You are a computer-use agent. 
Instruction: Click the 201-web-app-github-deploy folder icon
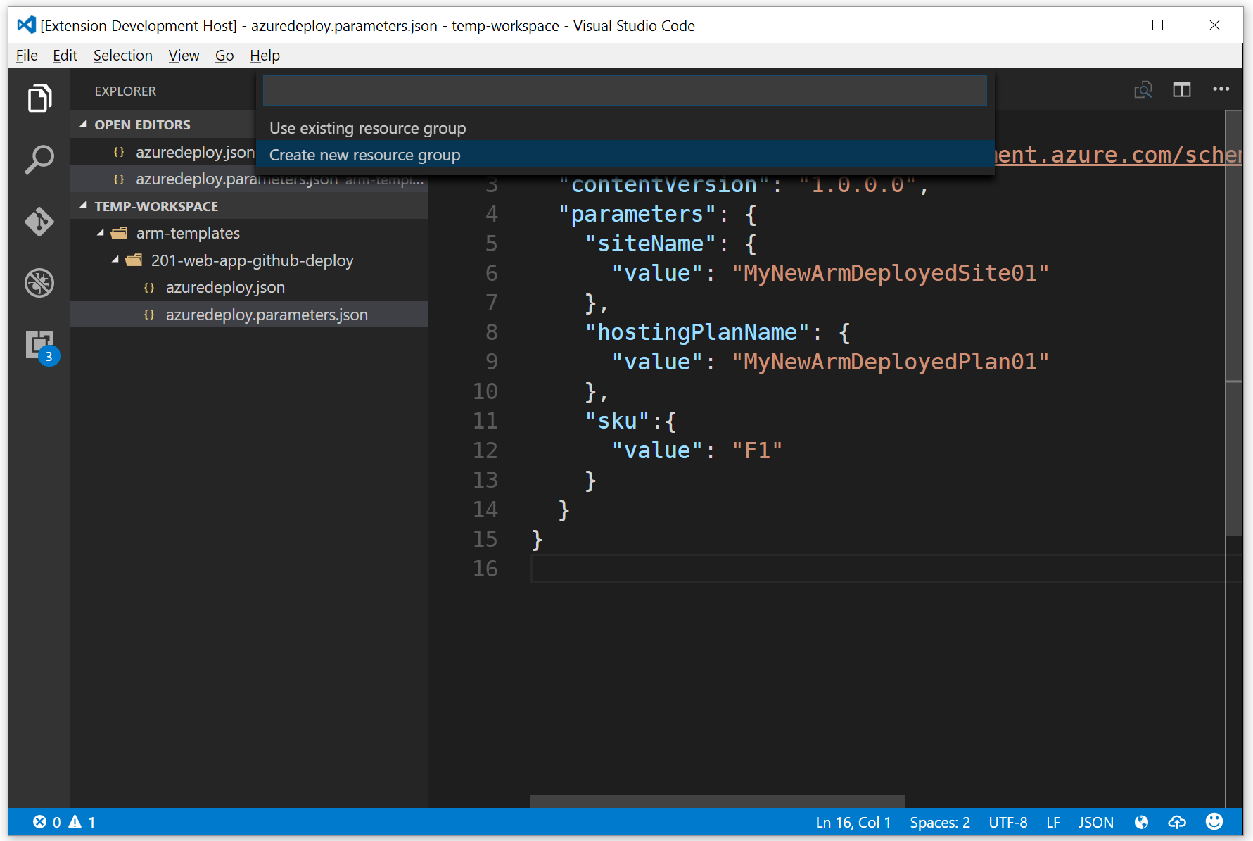coord(134,260)
